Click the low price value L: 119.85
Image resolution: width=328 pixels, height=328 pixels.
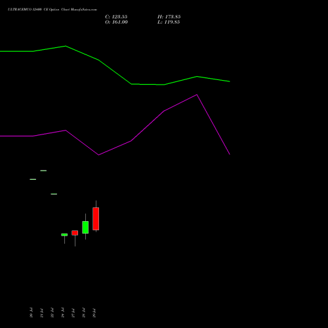point(169,22)
